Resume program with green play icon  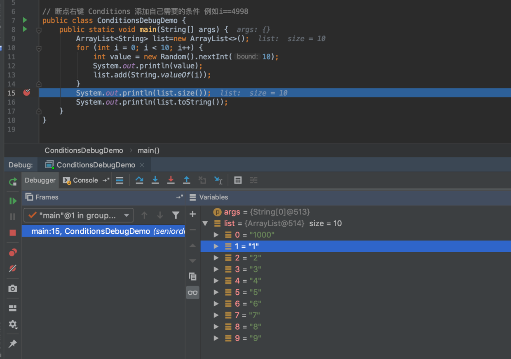[13, 201]
